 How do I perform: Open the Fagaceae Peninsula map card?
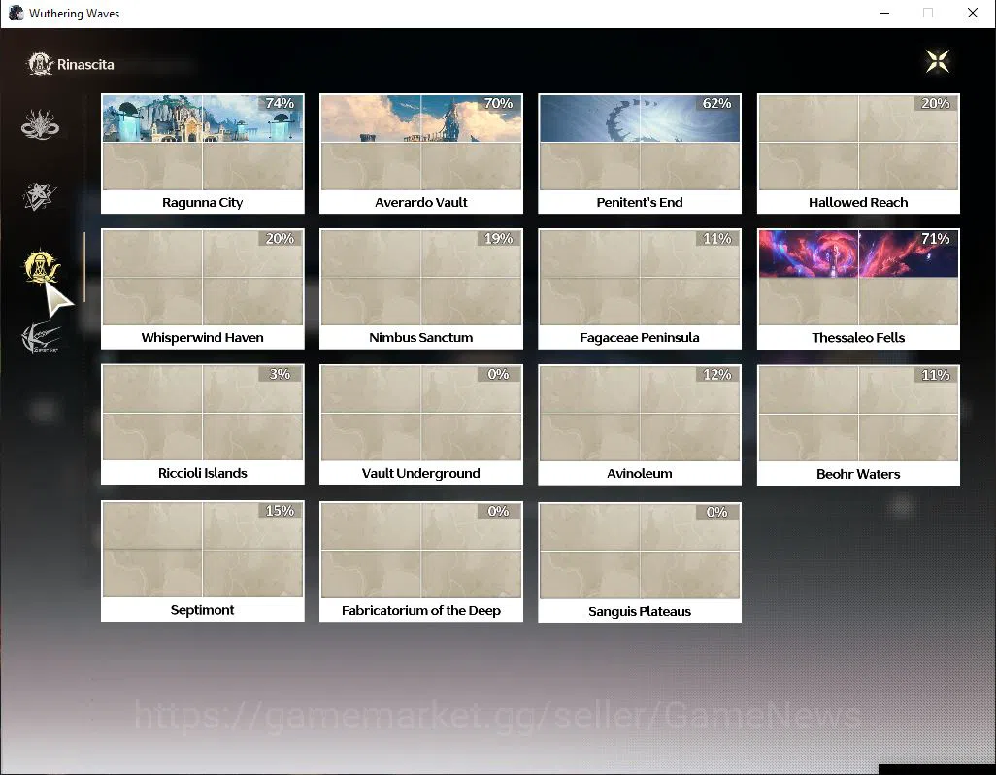640,288
